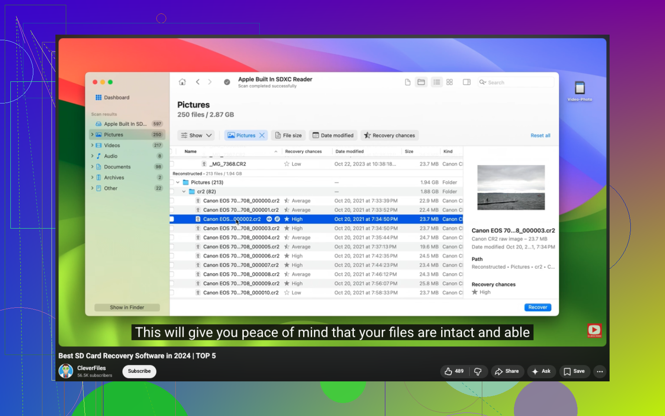Select the grid thumbnails view icon
The image size is (665, 416).
[x=449, y=82]
